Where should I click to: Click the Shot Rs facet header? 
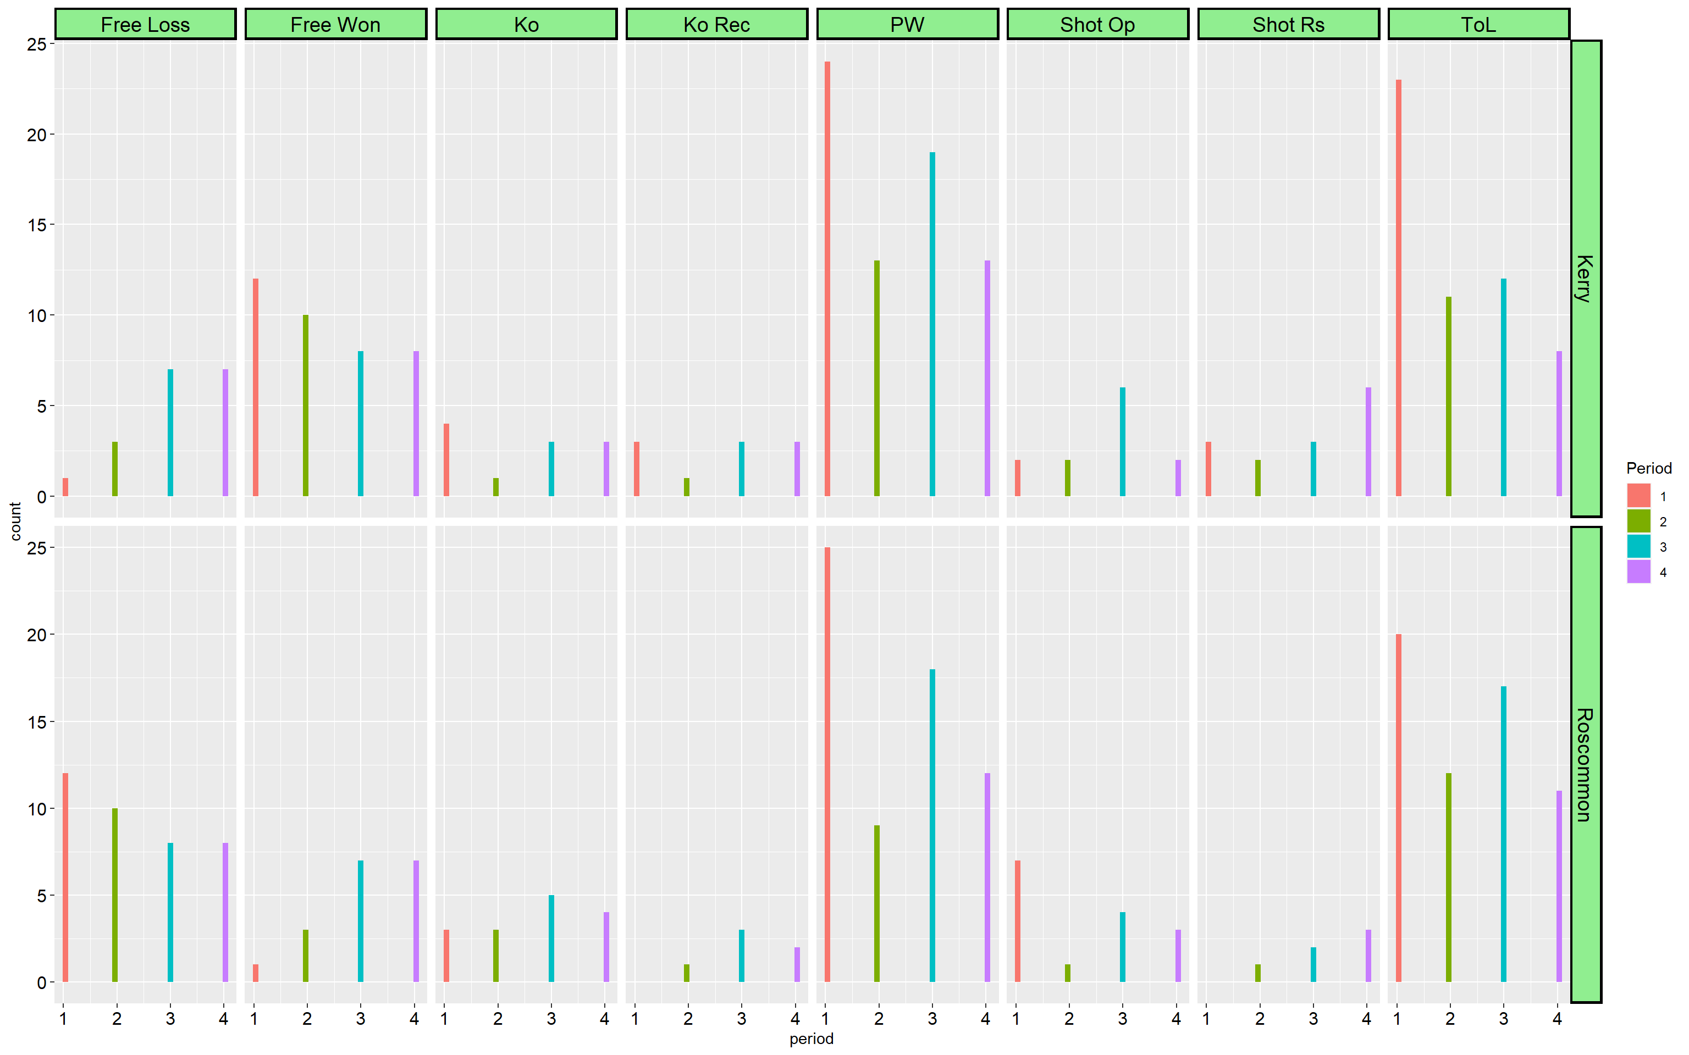click(x=1288, y=24)
